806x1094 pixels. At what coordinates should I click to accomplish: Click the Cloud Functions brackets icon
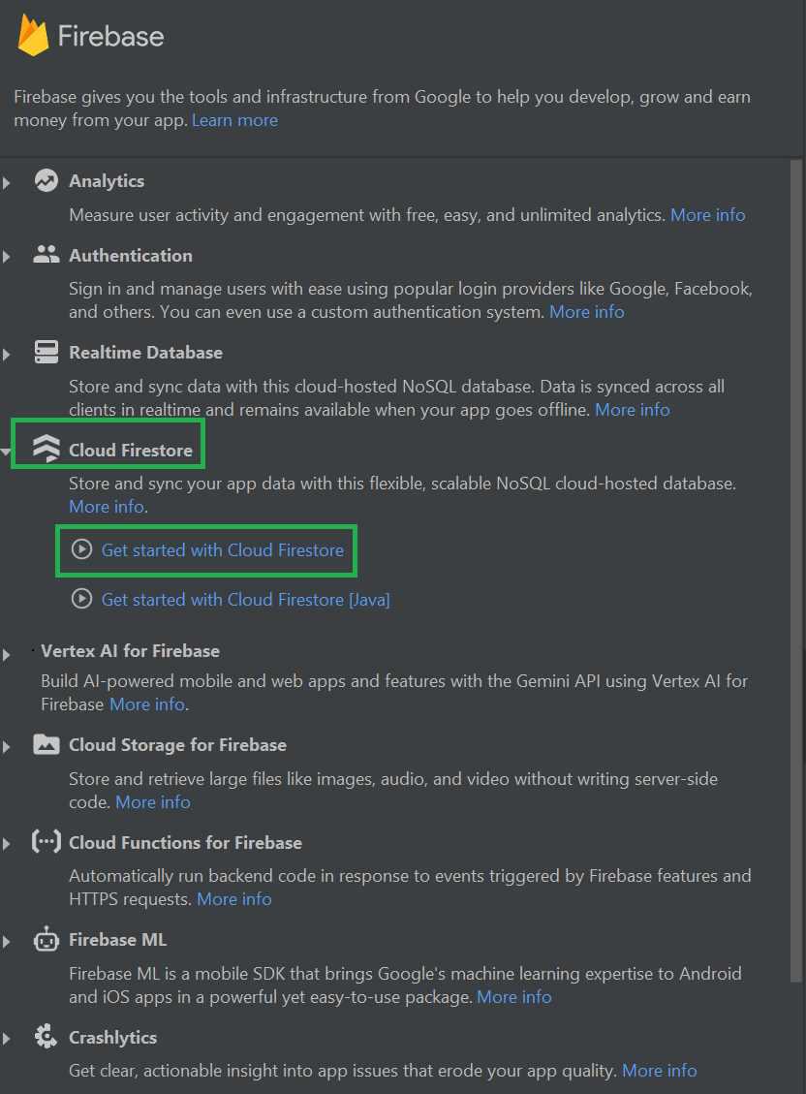point(46,842)
